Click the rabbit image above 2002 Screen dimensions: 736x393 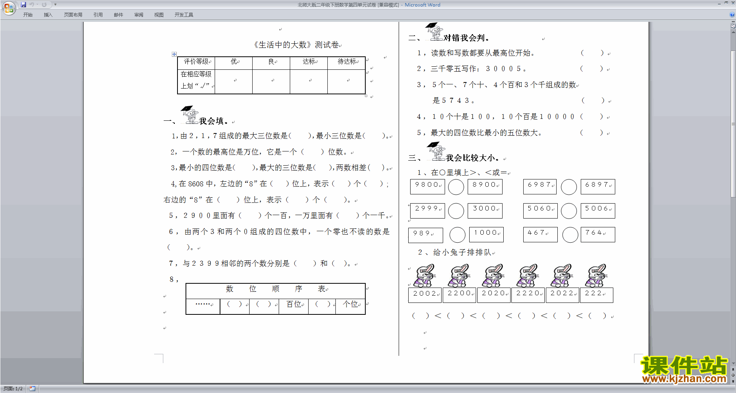425,275
